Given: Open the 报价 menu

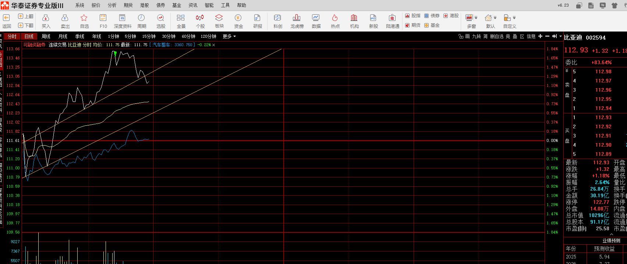Looking at the screenshot, I should (x=96, y=5).
